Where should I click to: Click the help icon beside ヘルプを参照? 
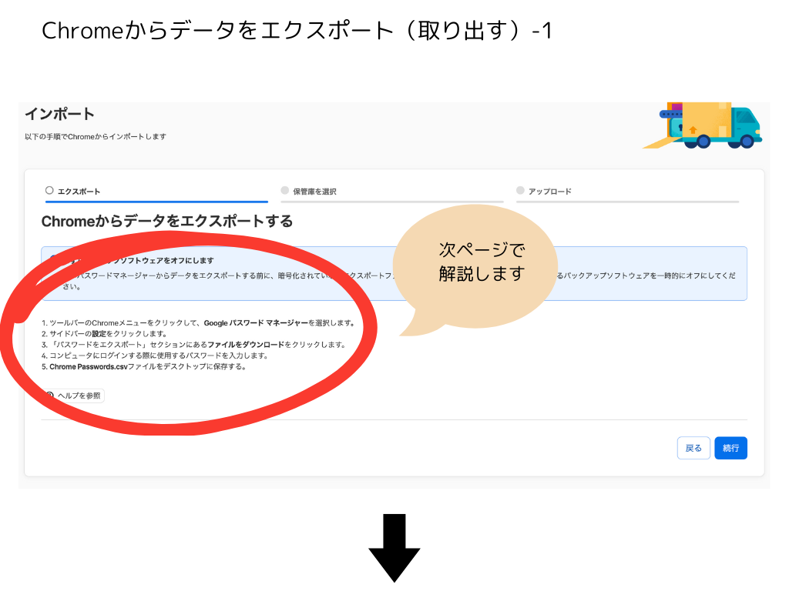50,396
